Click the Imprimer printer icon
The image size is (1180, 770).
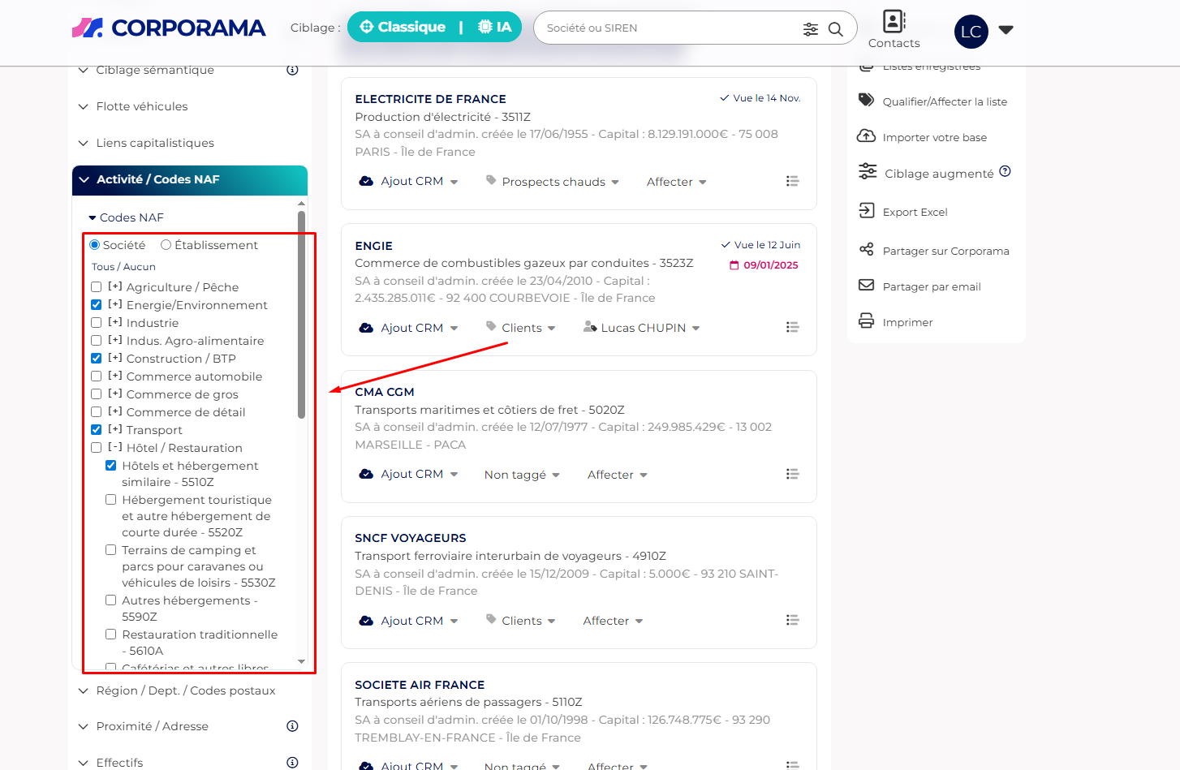pyautogui.click(x=867, y=321)
